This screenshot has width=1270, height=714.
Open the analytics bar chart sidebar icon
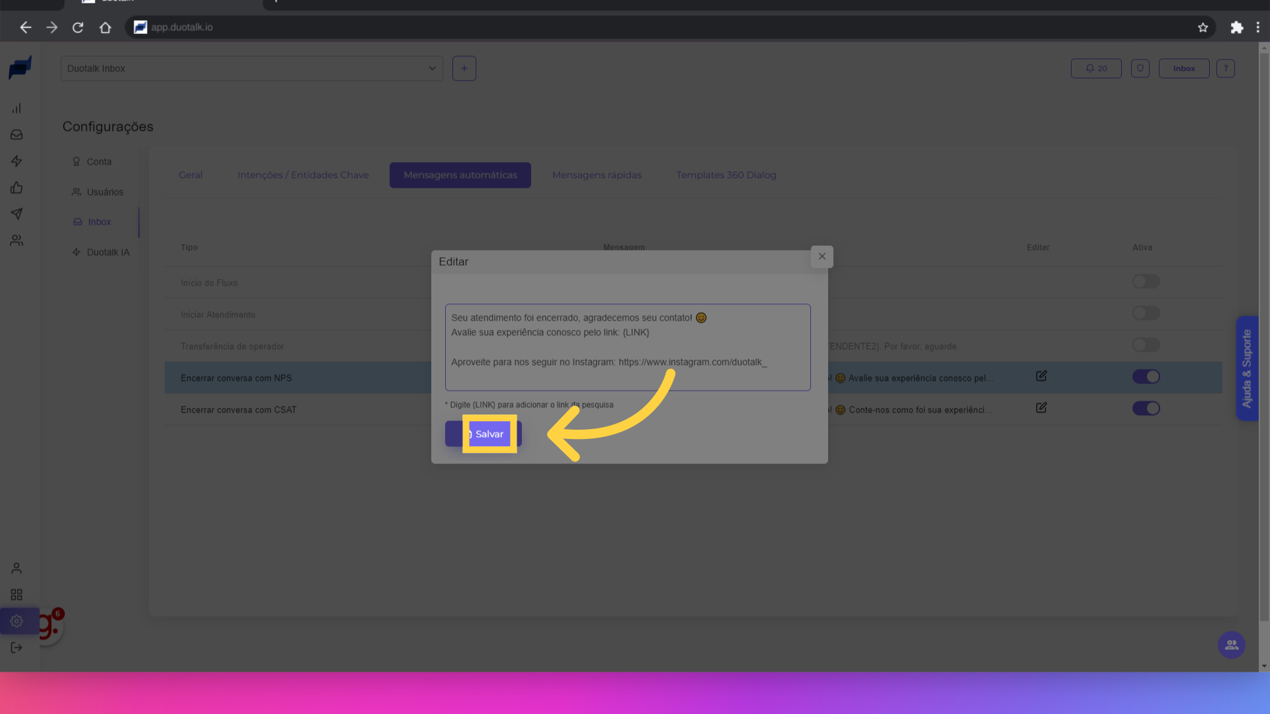(x=17, y=108)
